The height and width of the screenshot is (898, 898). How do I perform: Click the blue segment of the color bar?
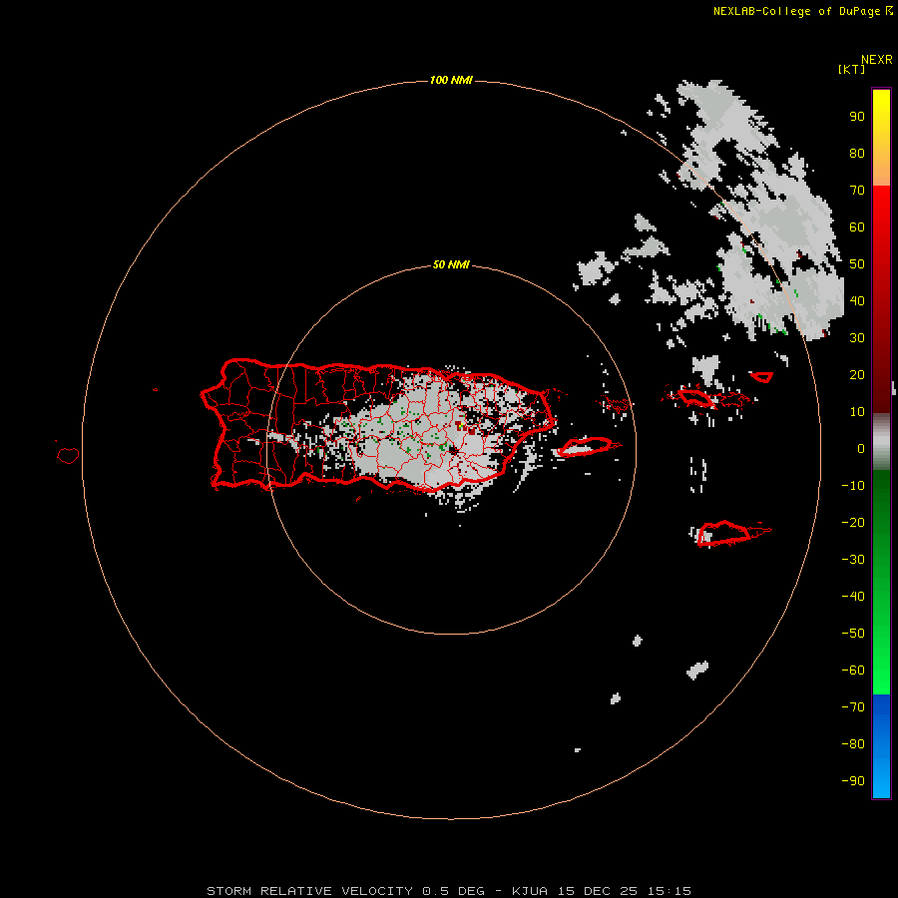pos(881,746)
